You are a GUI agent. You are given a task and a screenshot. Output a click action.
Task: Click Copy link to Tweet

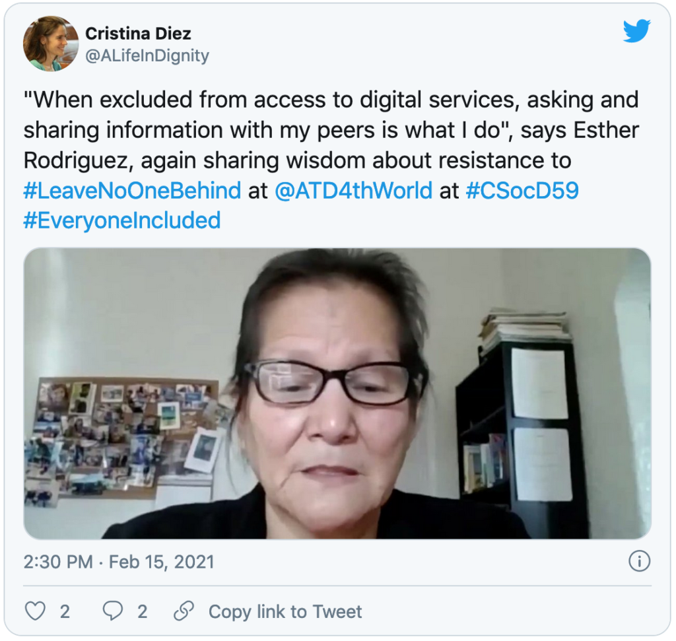(x=285, y=611)
